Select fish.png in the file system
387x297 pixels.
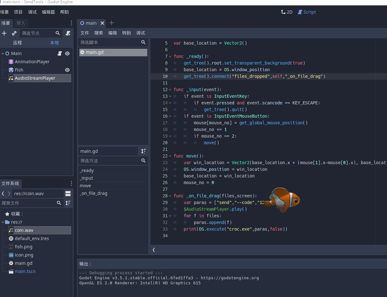(23, 247)
